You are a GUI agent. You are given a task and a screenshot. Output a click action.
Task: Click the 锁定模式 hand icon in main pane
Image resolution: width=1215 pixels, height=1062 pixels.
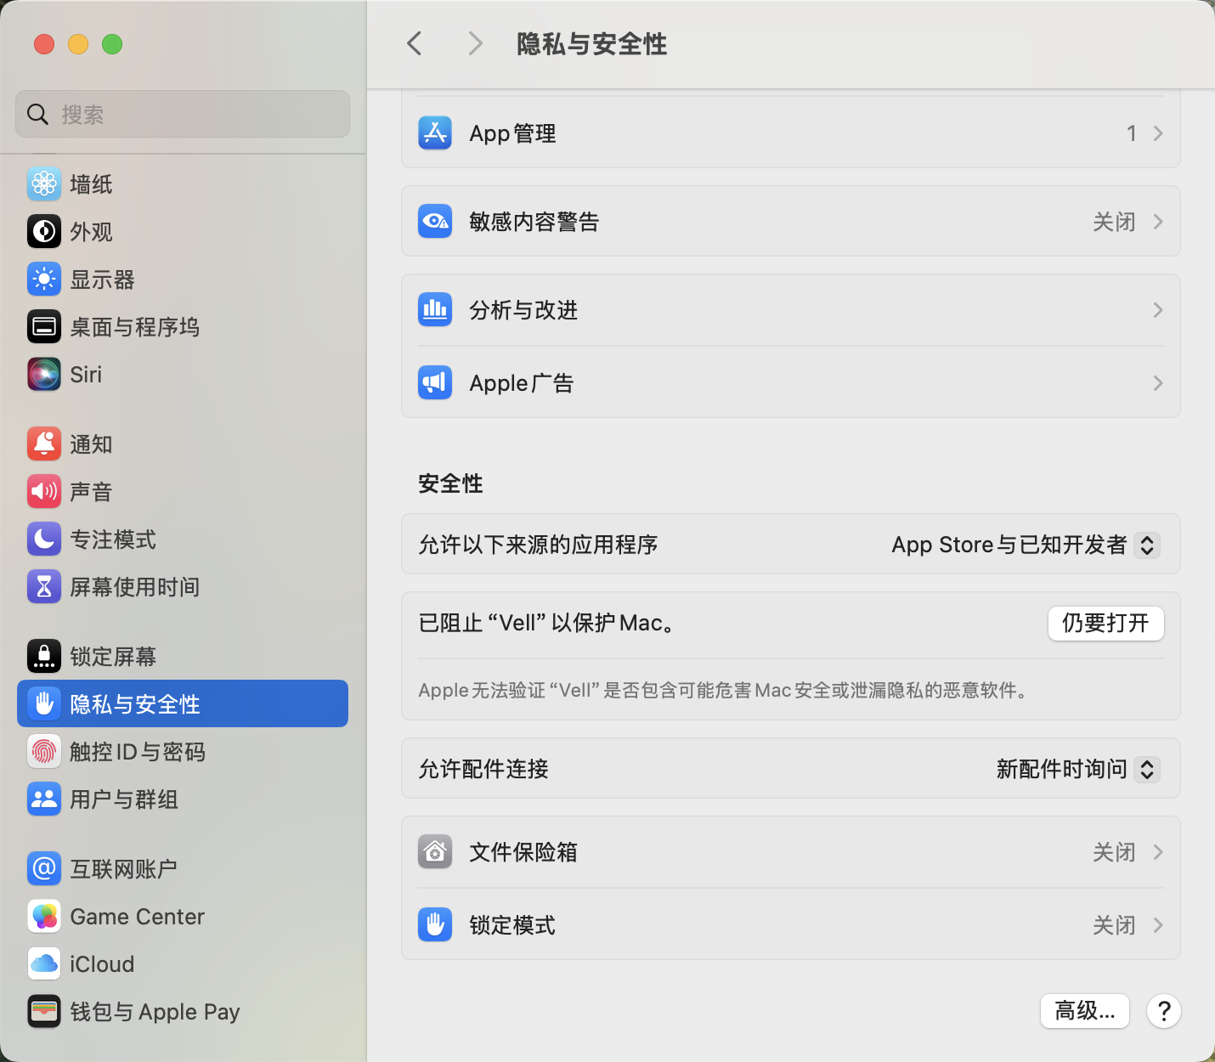click(x=435, y=925)
